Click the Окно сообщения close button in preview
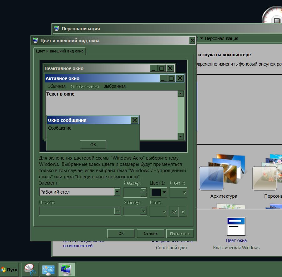 click(x=134, y=120)
